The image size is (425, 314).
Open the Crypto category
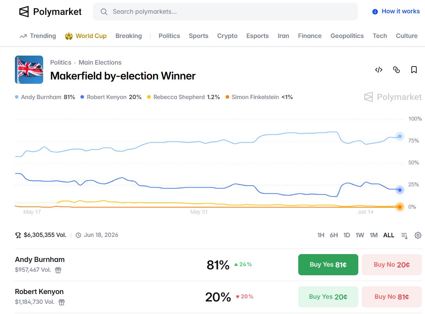[x=227, y=36]
